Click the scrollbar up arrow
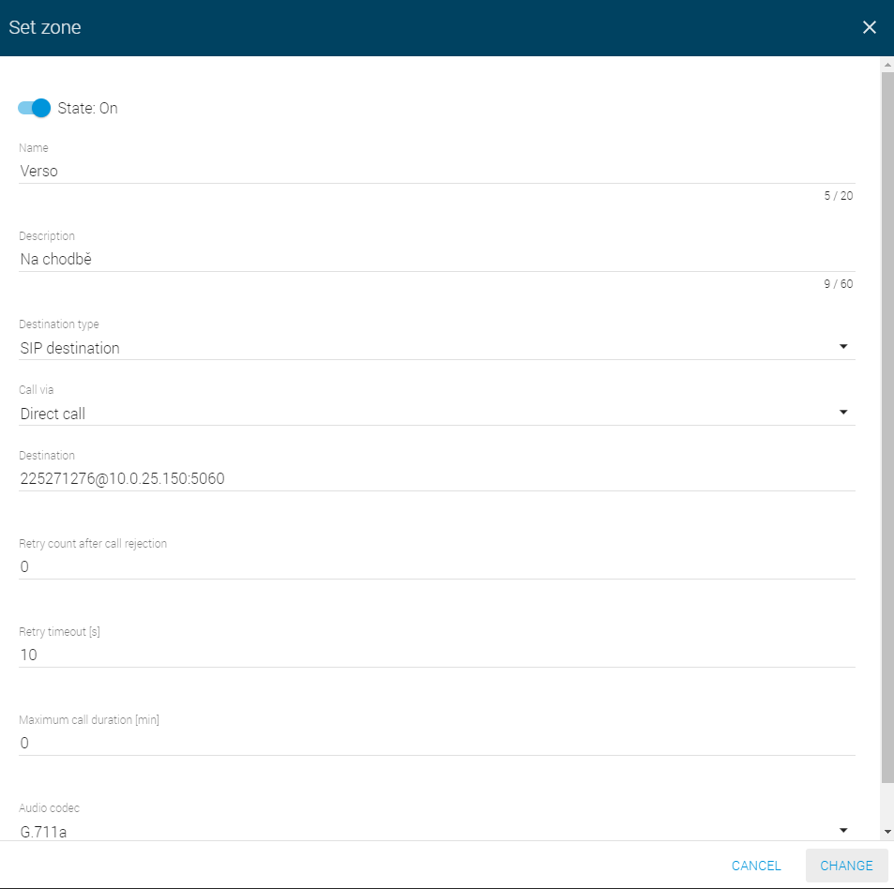Viewport: 894px width, 889px height. click(x=887, y=65)
